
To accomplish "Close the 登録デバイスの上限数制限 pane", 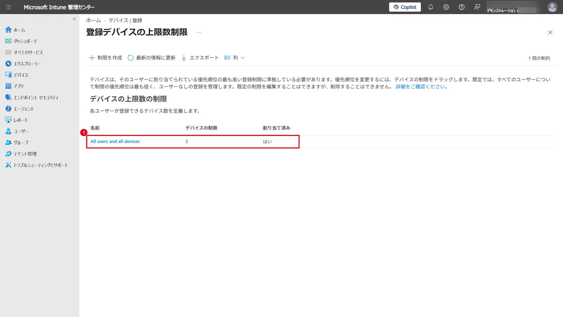I will [x=550, y=32].
